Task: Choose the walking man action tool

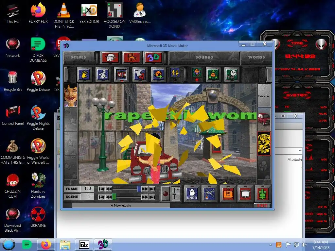Action: [x=103, y=74]
